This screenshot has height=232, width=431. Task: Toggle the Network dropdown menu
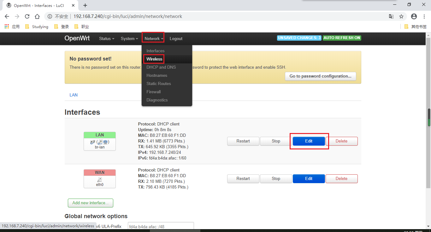click(x=153, y=38)
